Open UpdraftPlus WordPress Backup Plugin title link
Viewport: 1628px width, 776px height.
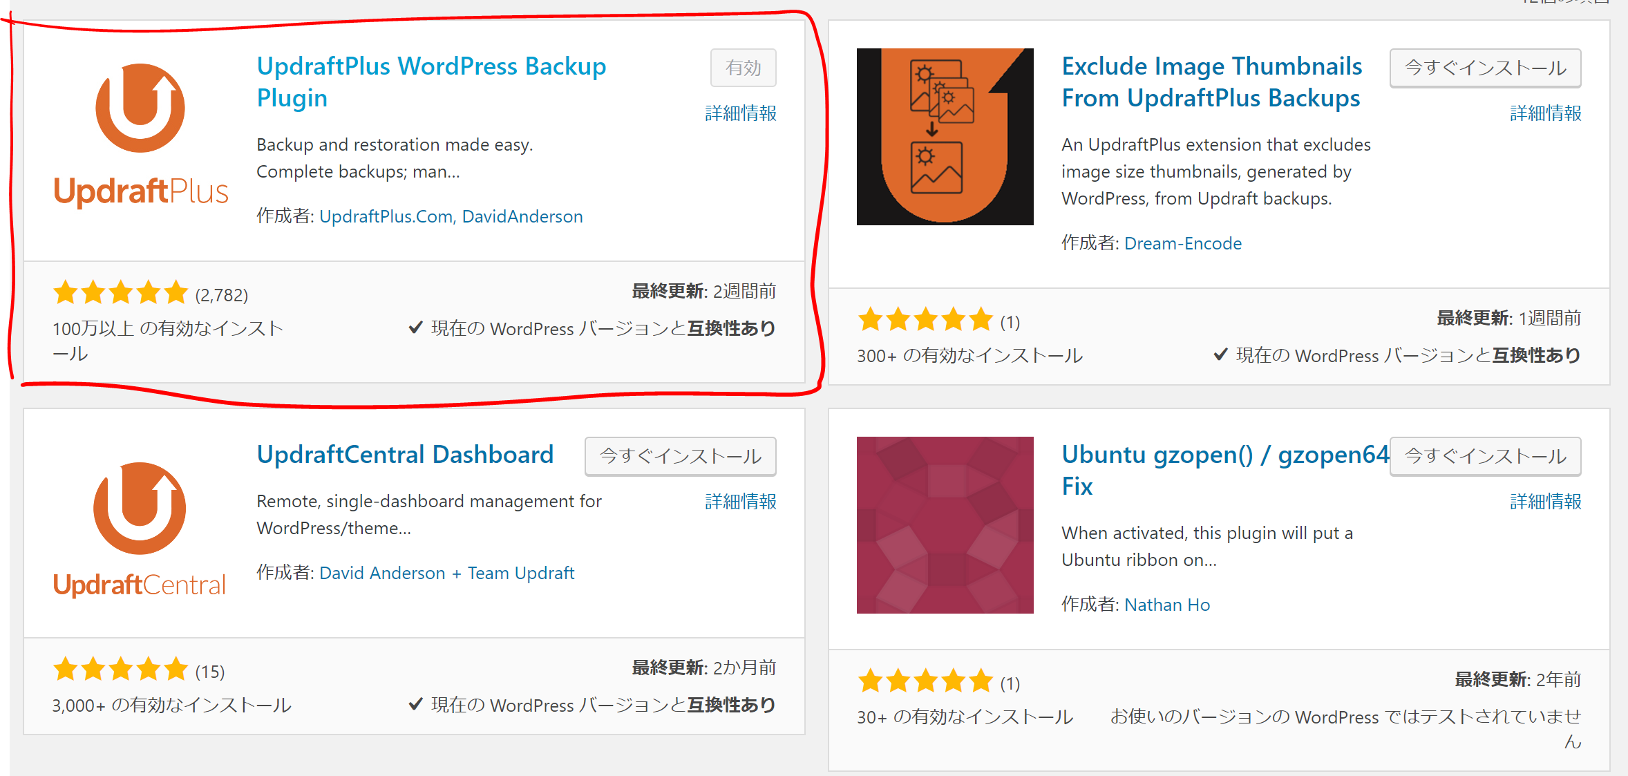pyautogui.click(x=431, y=82)
